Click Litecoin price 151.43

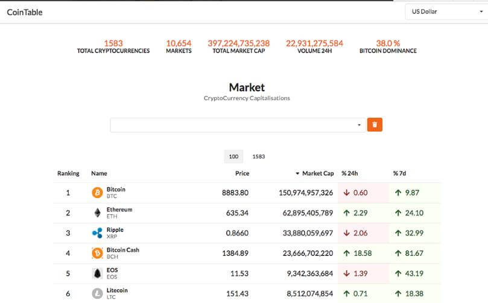[x=237, y=293]
